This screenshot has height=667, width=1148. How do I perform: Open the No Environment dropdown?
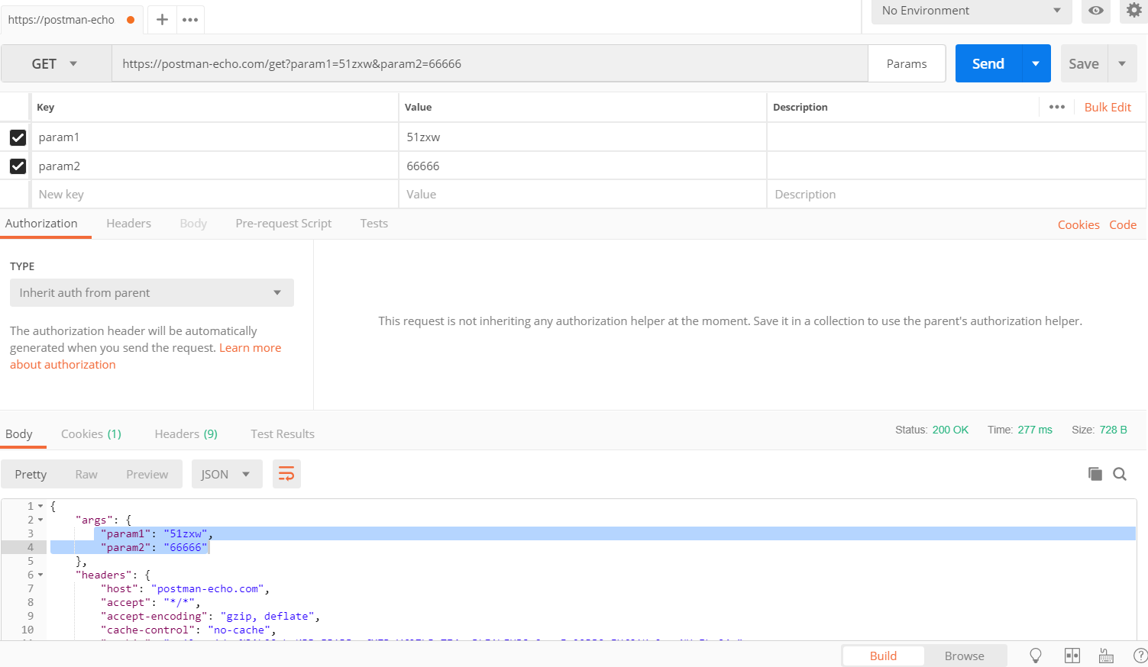point(972,11)
